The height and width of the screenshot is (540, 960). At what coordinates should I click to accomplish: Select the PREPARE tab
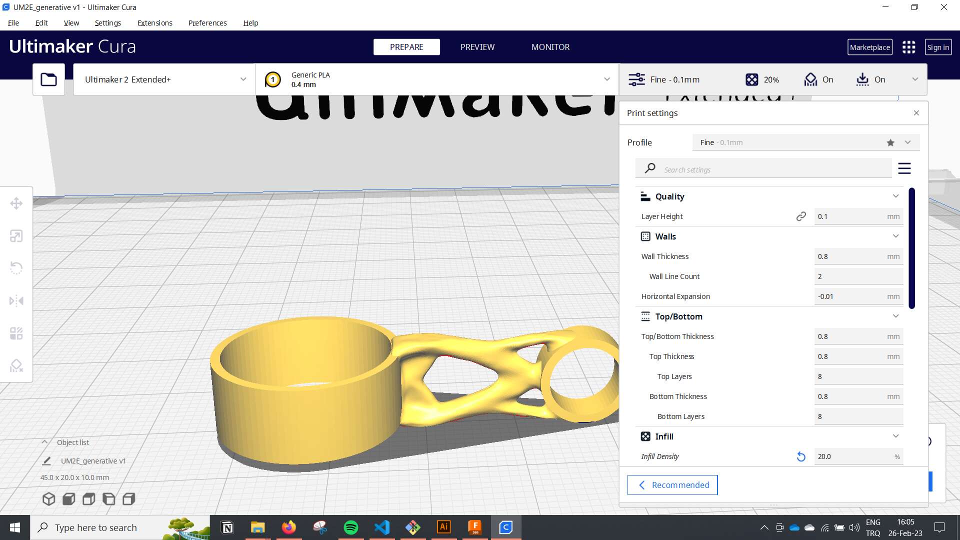point(406,46)
